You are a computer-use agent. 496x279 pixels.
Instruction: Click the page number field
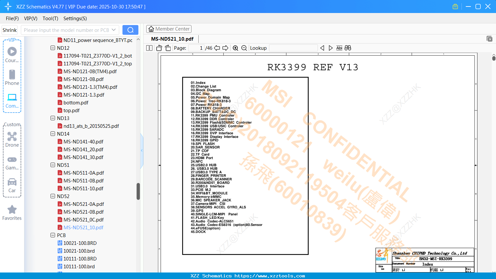tap(196, 48)
